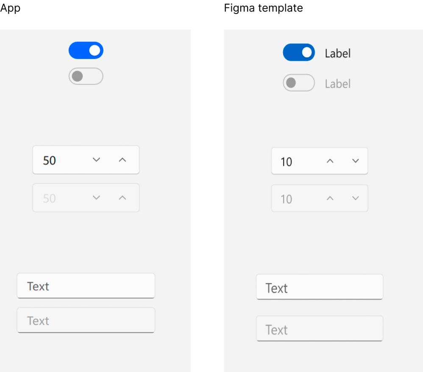Click the up arrow on the disabled 10 spinner
The height and width of the screenshot is (372, 423).
pyautogui.click(x=330, y=198)
